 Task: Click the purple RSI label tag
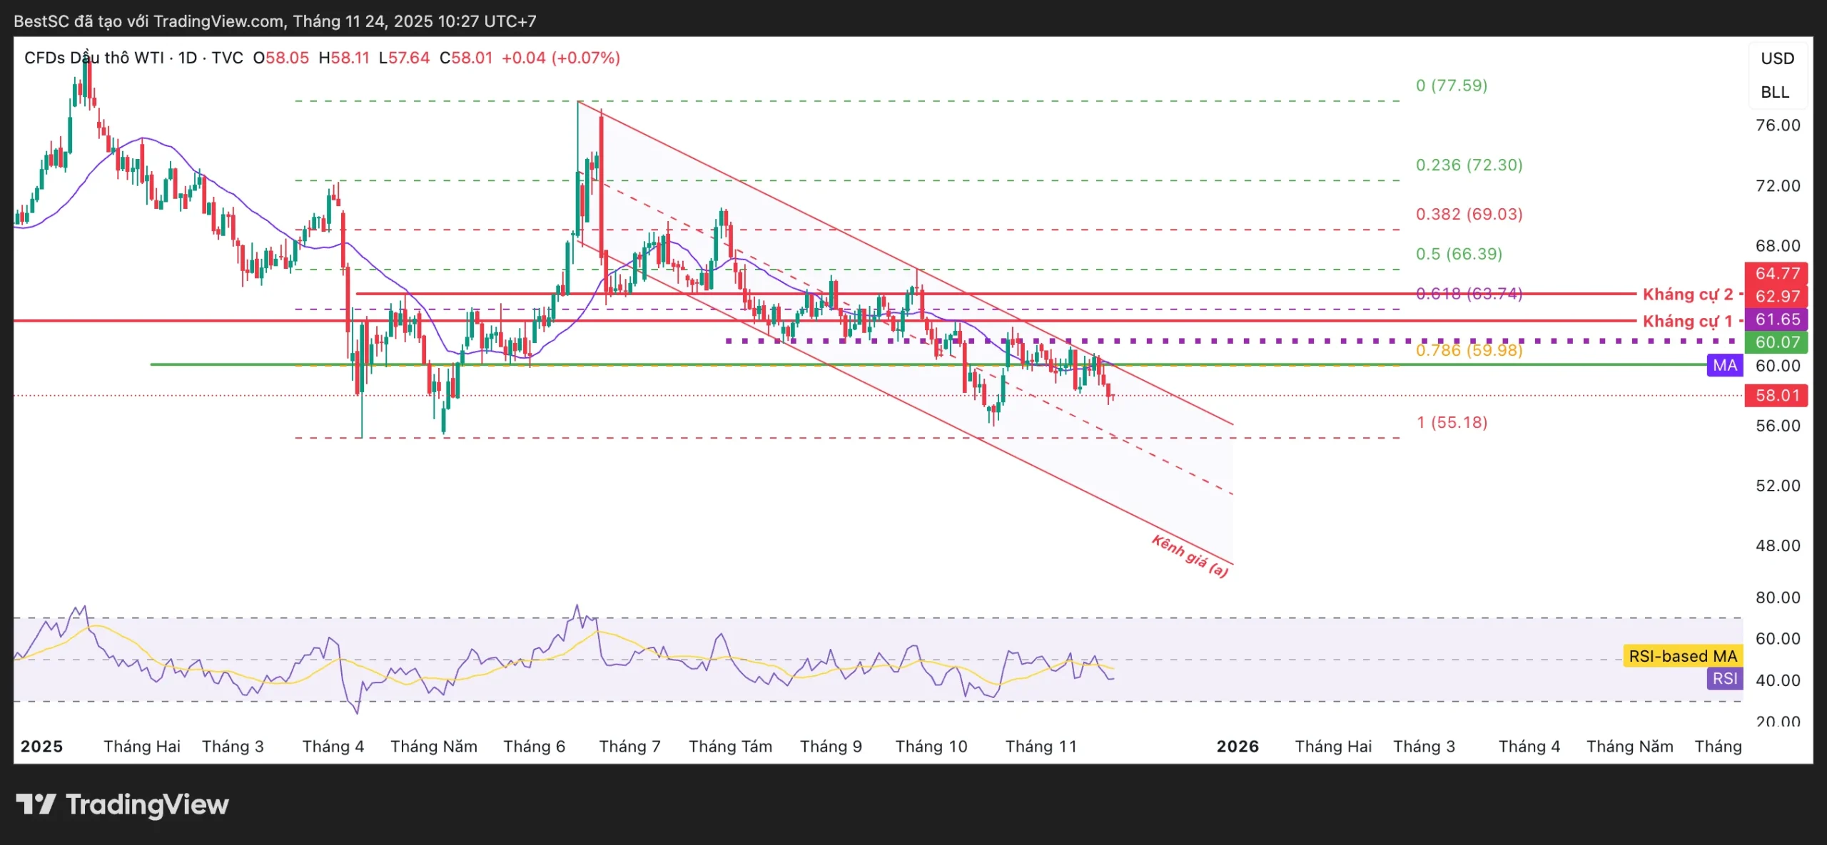[x=1724, y=679]
